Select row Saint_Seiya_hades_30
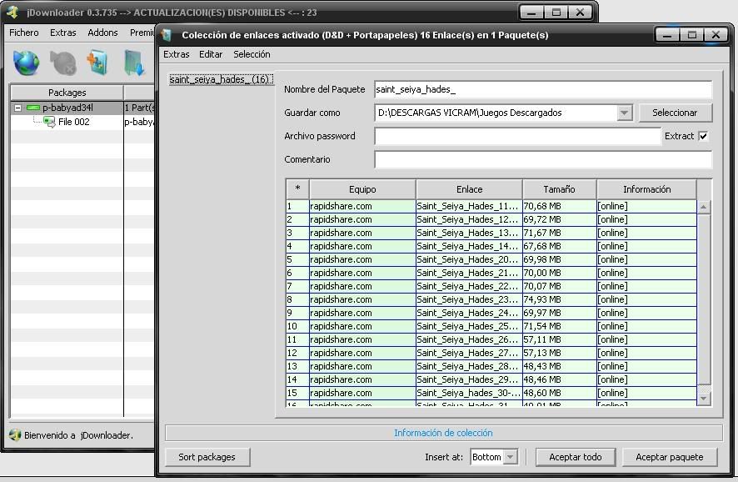The image size is (738, 482). pos(491,393)
